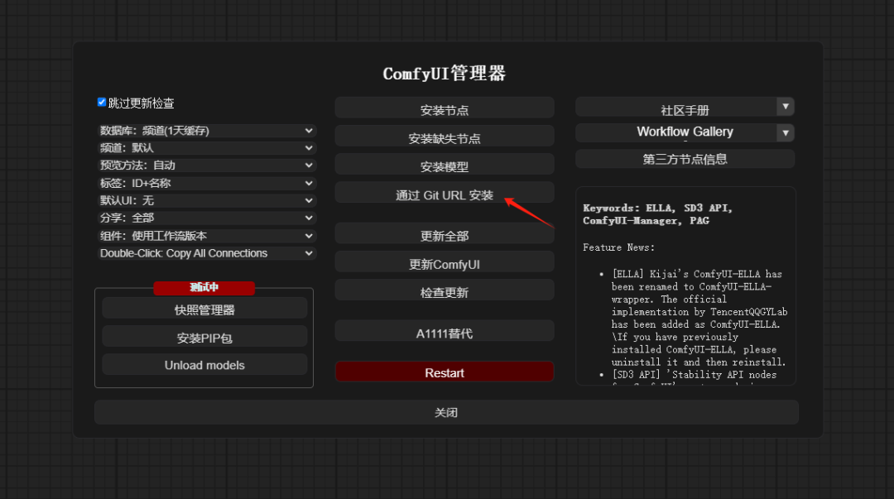Open the 社区手册 community manual dropdown
This screenshot has width=894, height=499.
click(x=685, y=106)
